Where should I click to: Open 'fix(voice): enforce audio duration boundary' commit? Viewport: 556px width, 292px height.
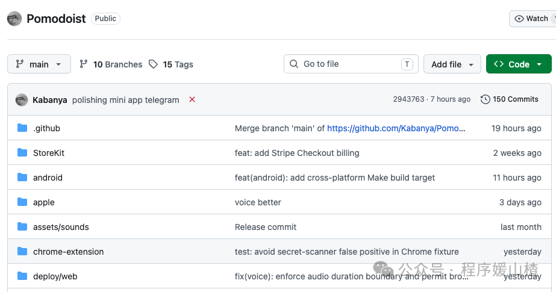point(351,276)
